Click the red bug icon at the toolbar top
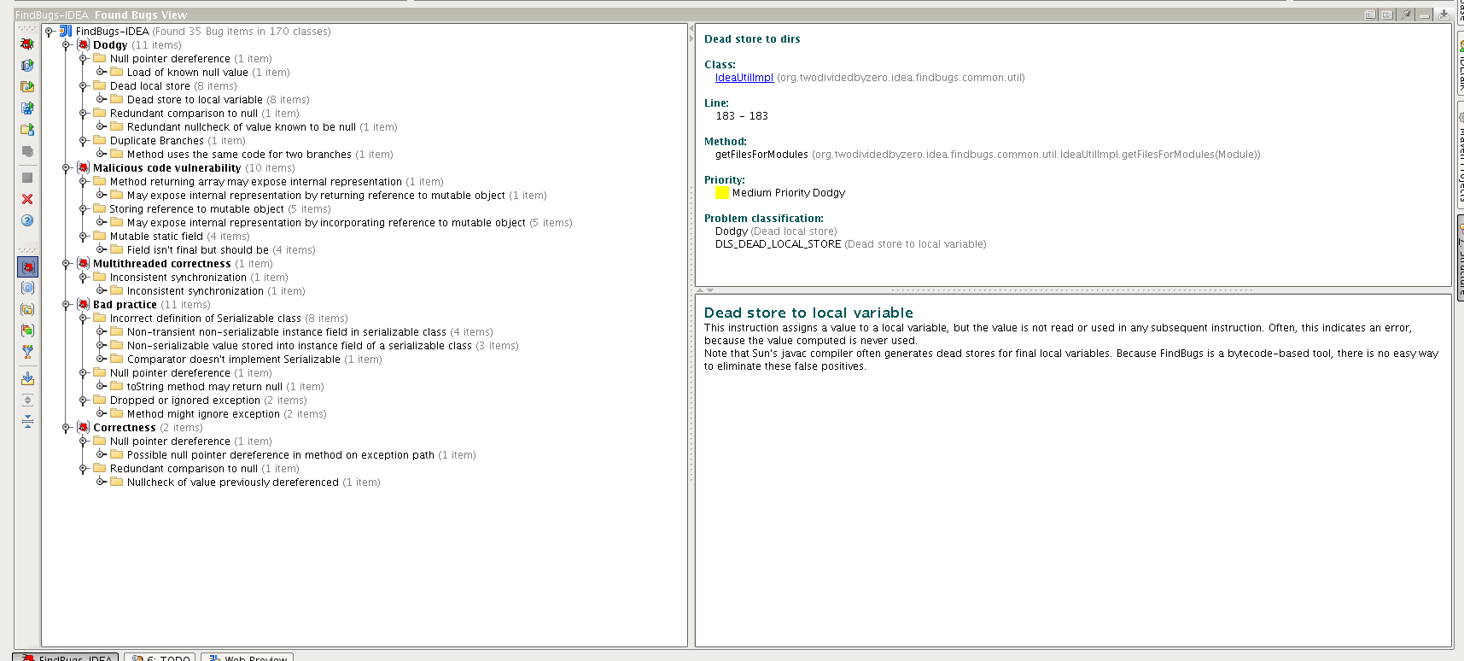1464x661 pixels. [x=27, y=44]
